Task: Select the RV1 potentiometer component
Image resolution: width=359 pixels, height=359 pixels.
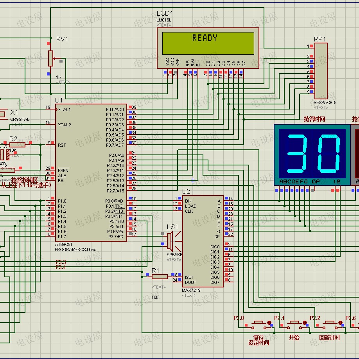Action: click(50, 58)
